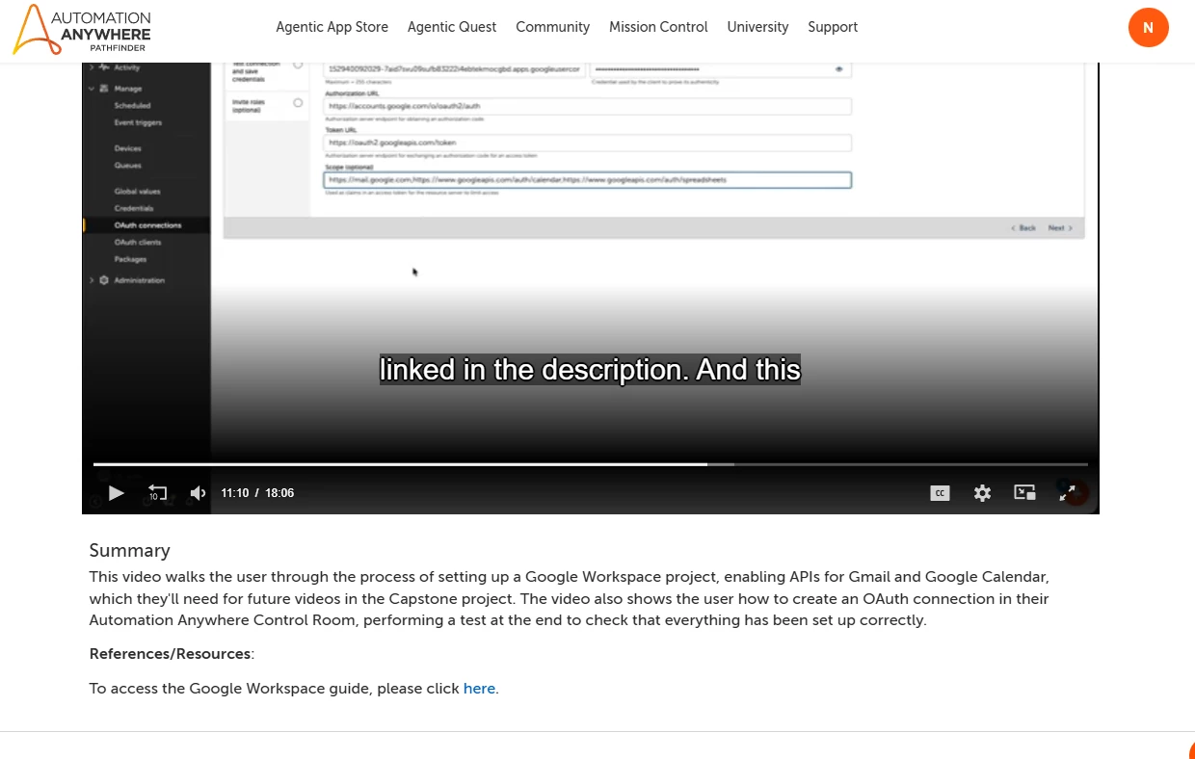Click the 11:10 / 18:06 time display
The width and height of the screenshot is (1195, 759).
tap(257, 493)
